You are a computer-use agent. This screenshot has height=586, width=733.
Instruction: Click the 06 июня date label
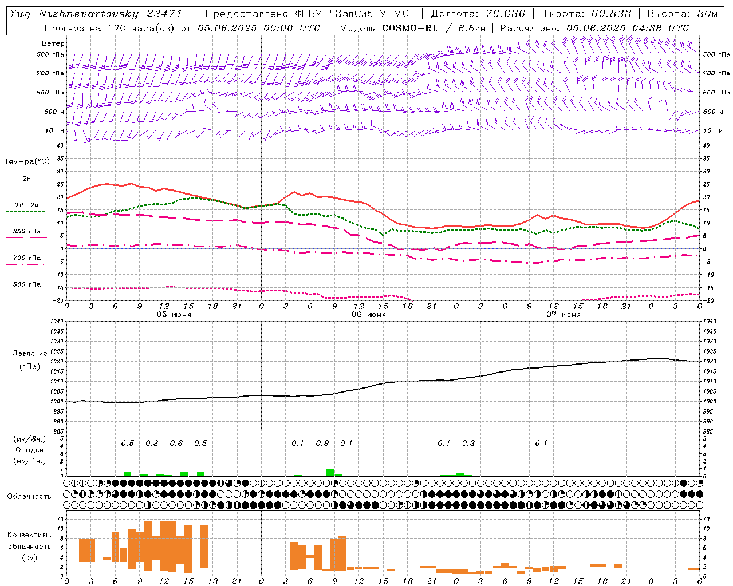click(x=369, y=315)
